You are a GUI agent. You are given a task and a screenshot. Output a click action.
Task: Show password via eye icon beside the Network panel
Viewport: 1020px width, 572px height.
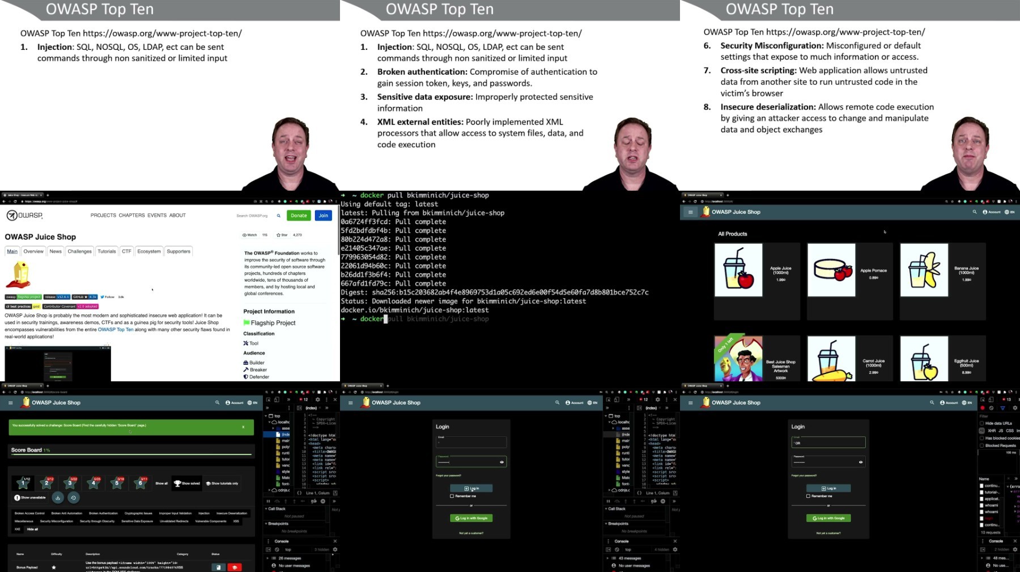click(861, 462)
